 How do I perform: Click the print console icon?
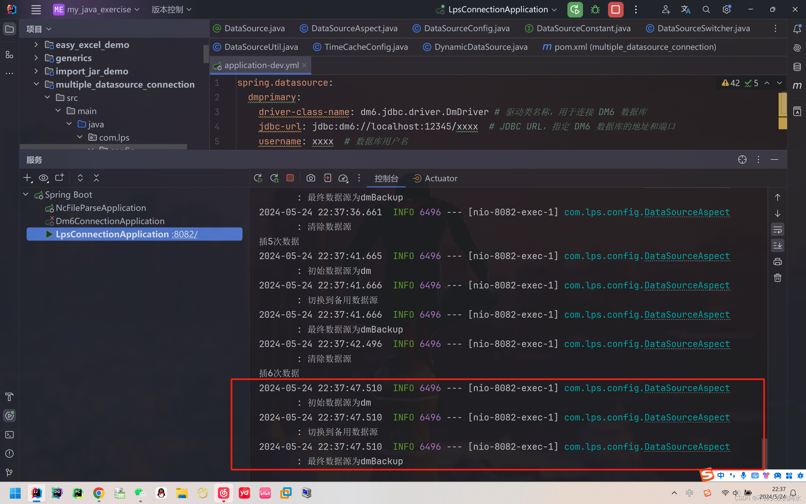(x=777, y=262)
